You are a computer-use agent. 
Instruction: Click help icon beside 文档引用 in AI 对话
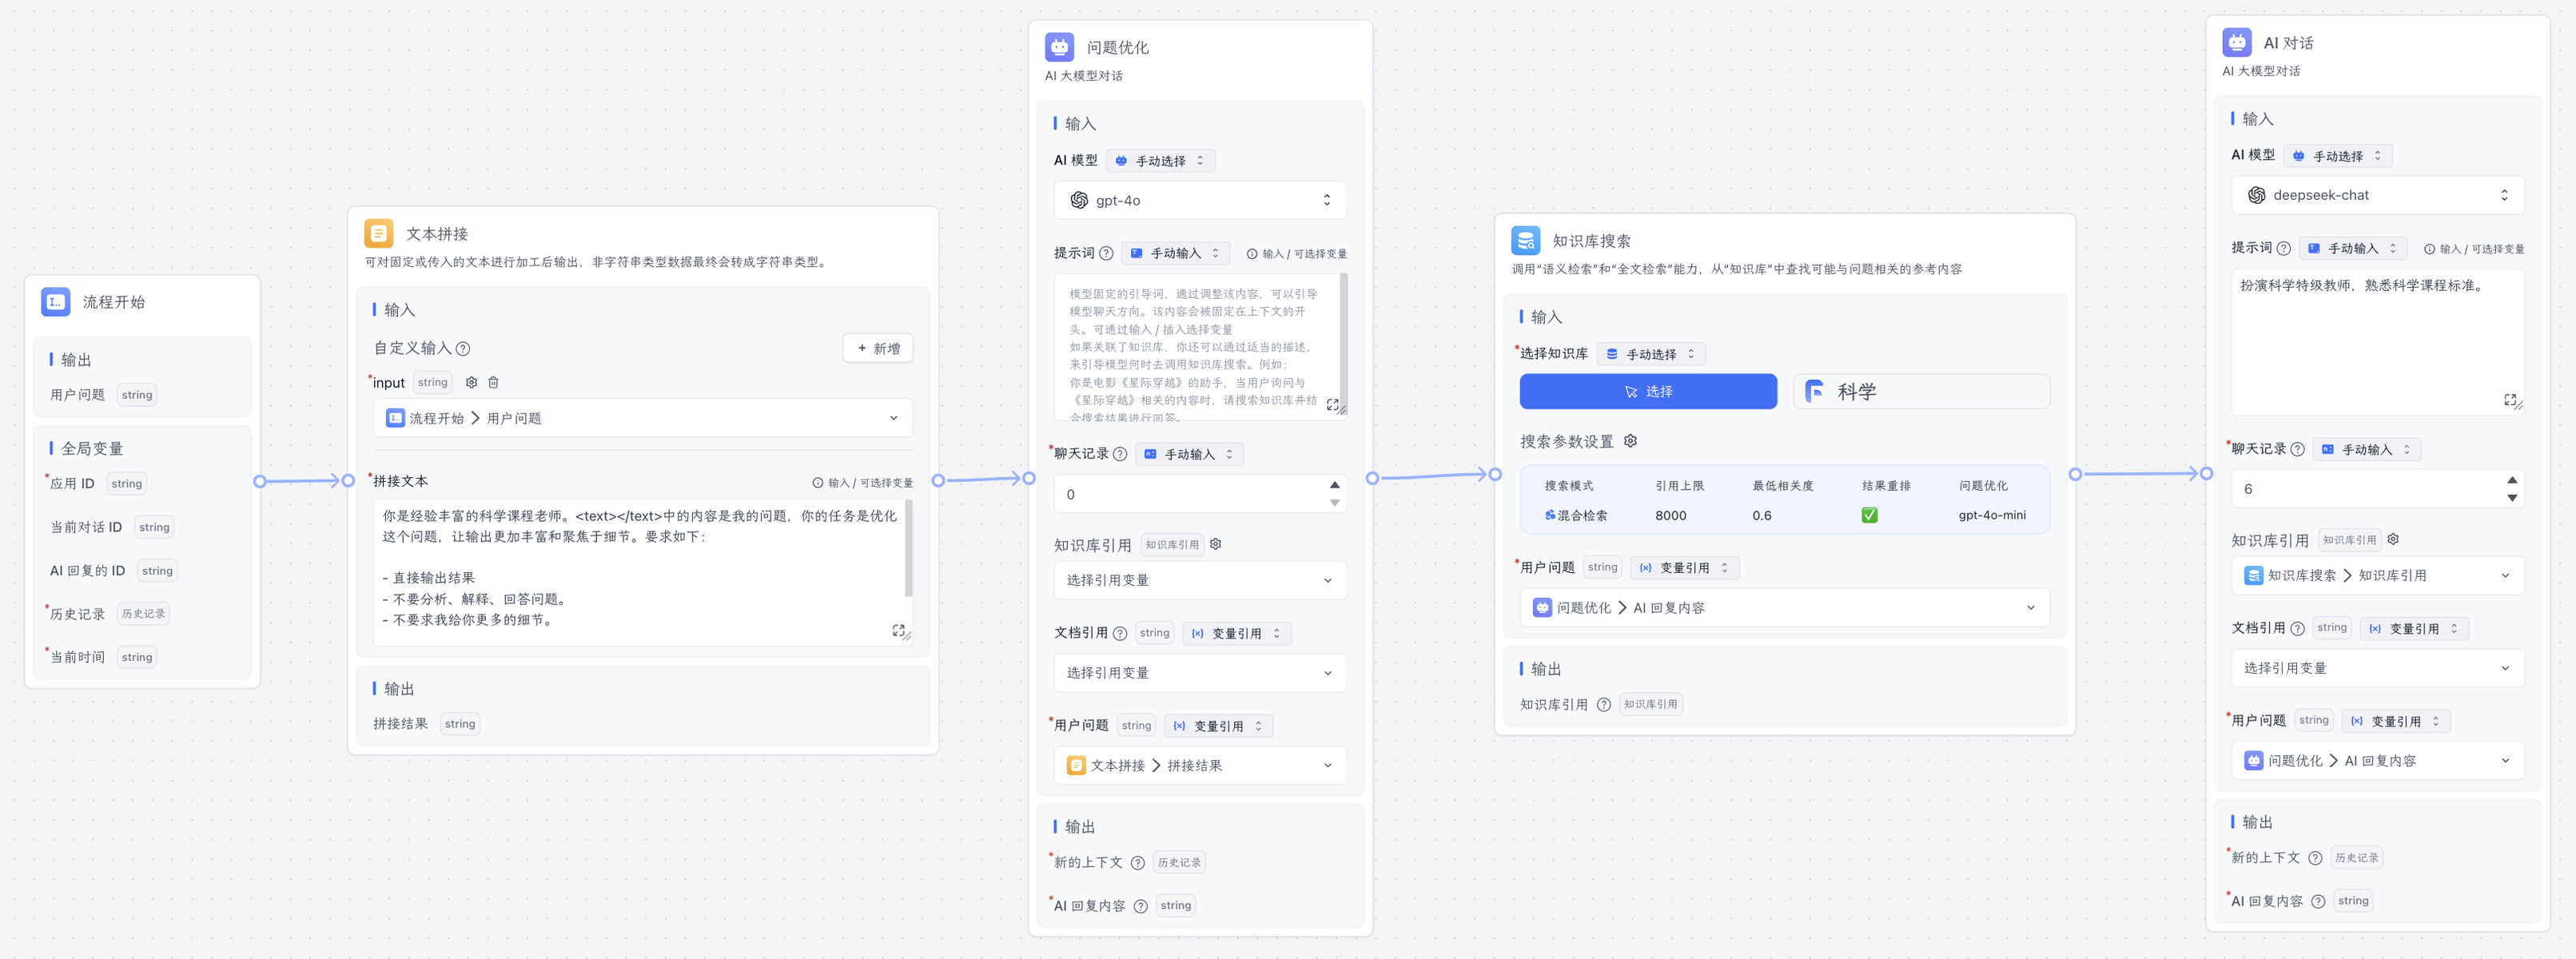2297,628
